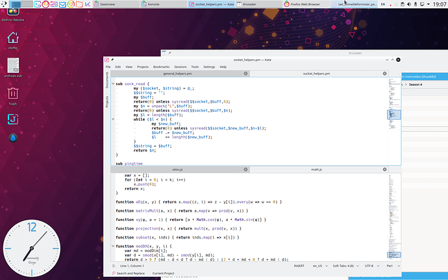Open the Settings menu in Kate
448x280 pixels.
click(x=209, y=67)
